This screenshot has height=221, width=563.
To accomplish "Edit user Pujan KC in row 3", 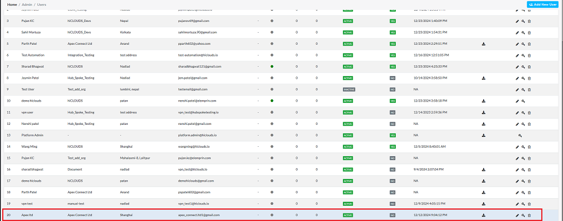I will tap(517, 21).
